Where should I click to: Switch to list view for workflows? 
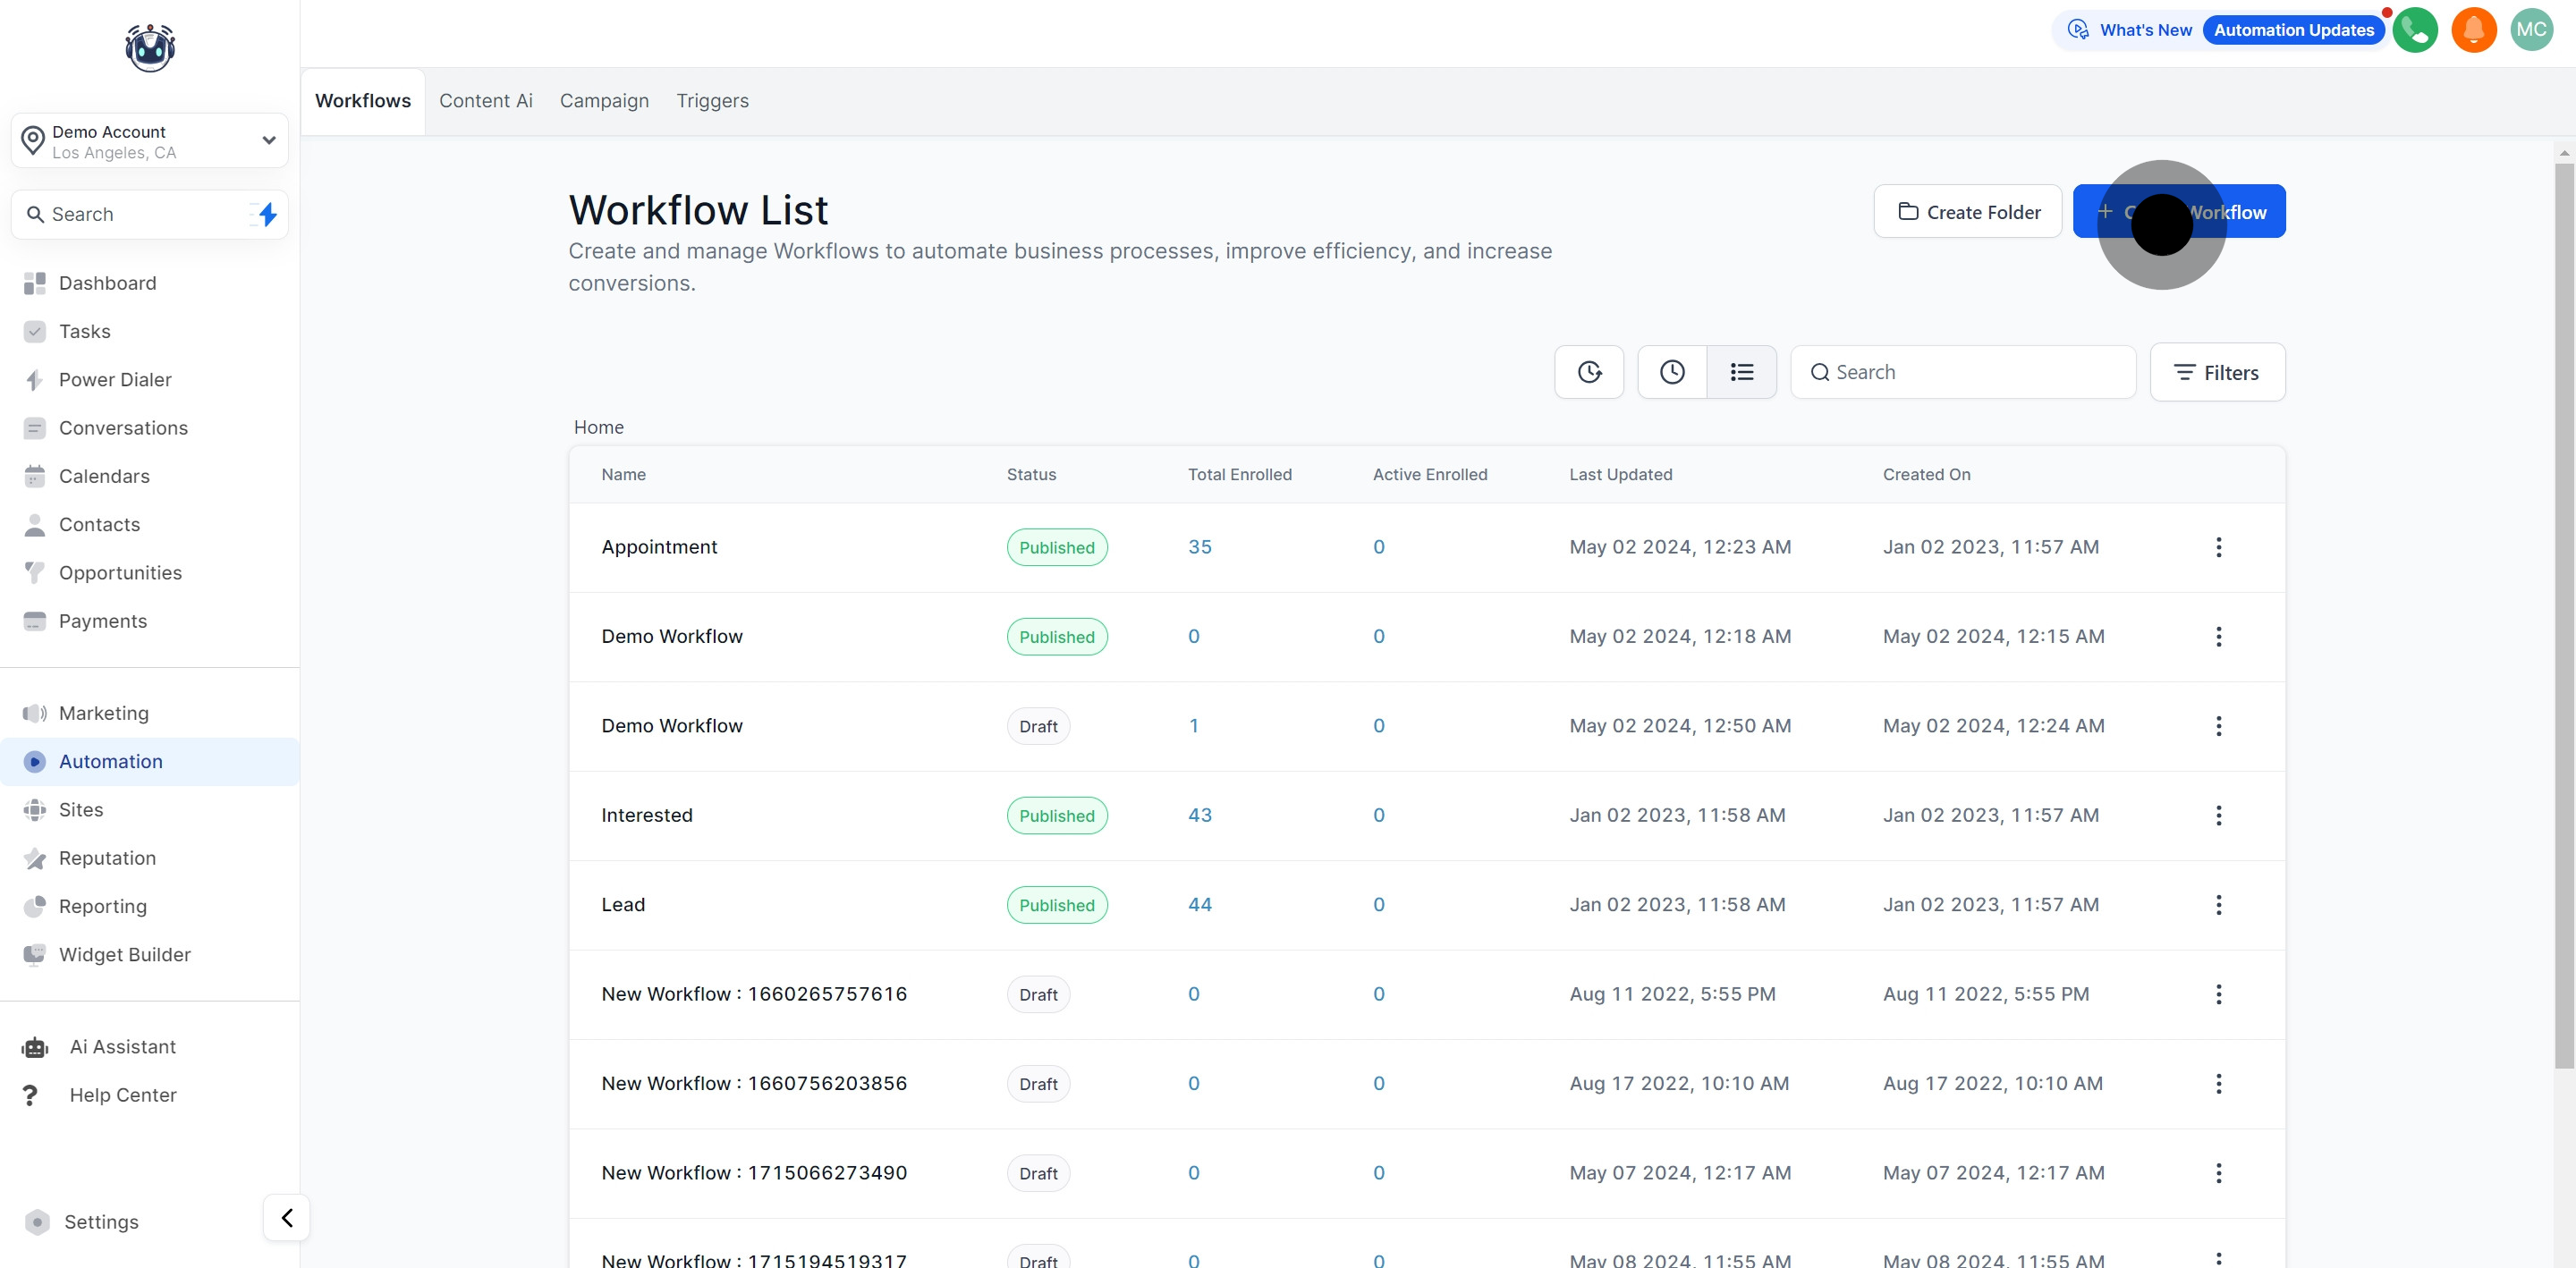point(1741,371)
